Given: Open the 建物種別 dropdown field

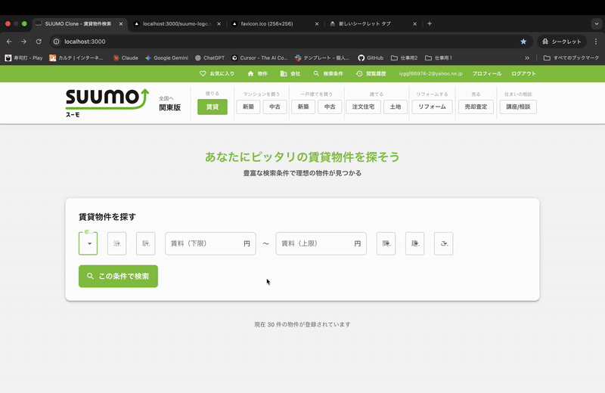Looking at the screenshot, I should [414, 243].
